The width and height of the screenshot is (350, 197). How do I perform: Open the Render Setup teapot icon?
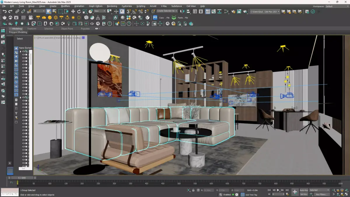click(233, 11)
